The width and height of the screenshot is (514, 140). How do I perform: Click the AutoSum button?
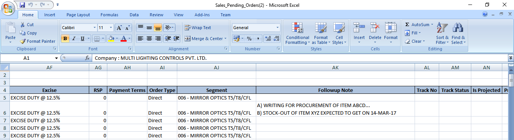[417, 25]
